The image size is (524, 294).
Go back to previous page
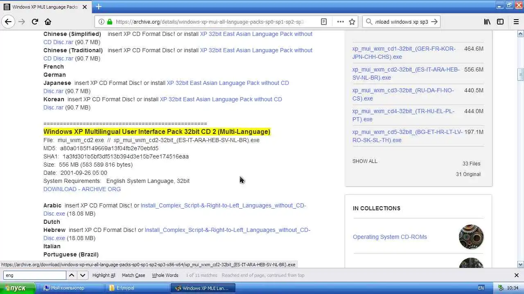tap(9, 22)
